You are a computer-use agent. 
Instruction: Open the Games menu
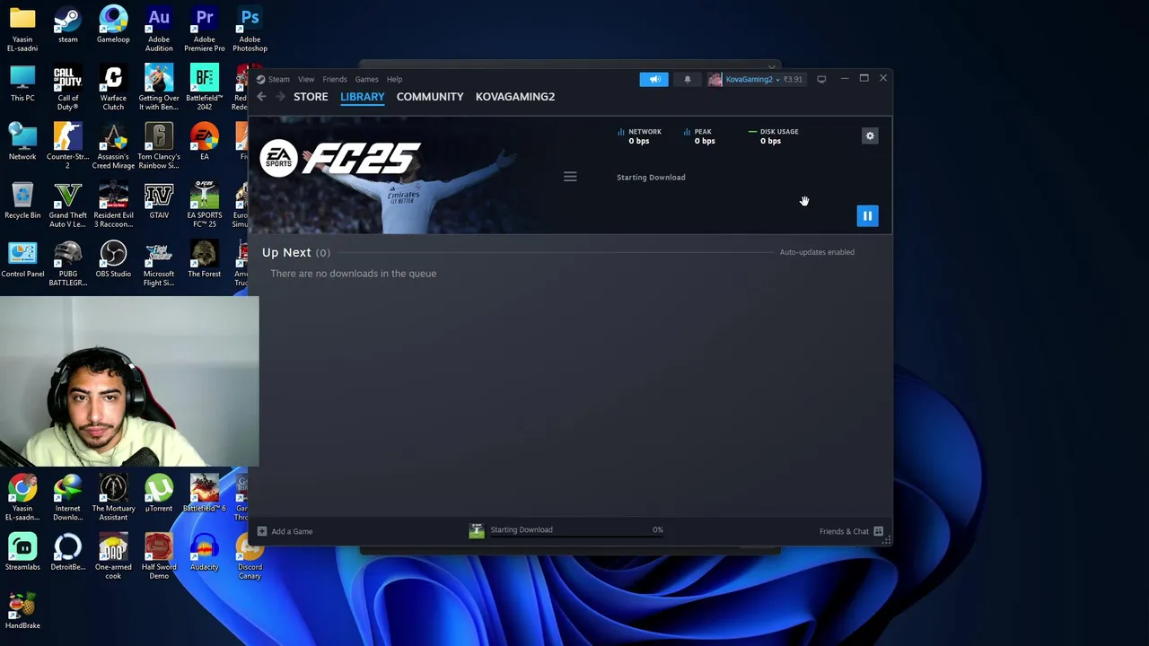point(366,79)
